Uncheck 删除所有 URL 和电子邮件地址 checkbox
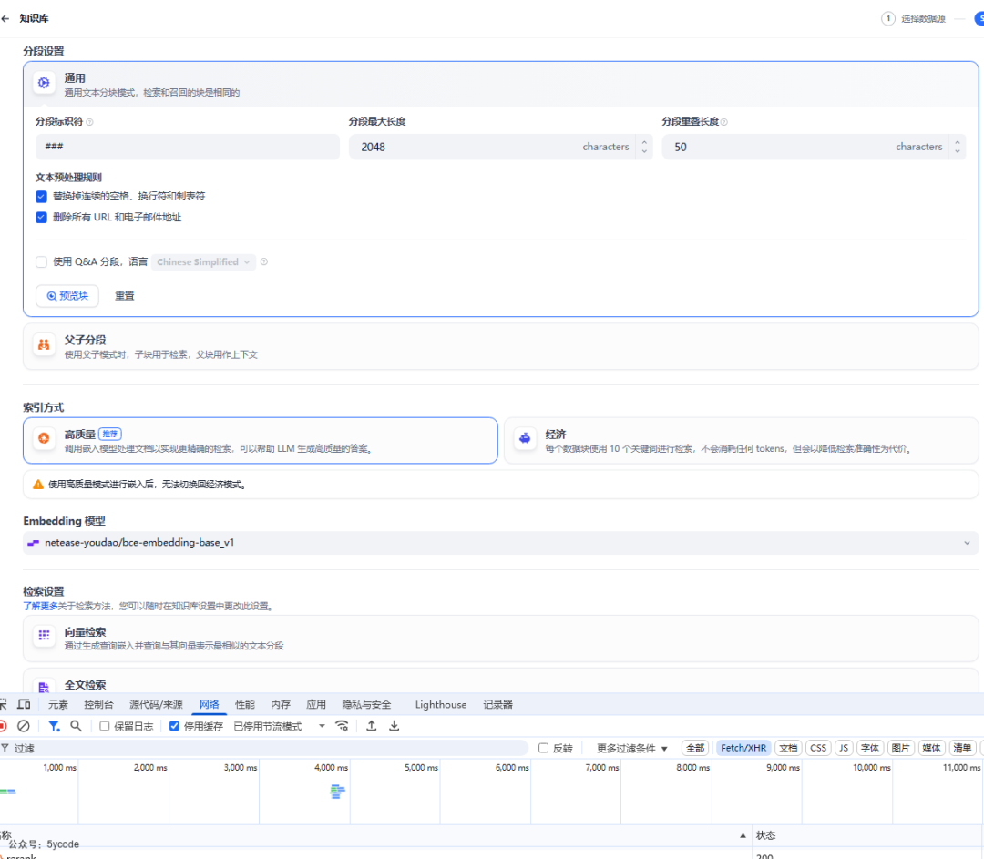Image resolution: width=984 pixels, height=859 pixels. tap(41, 218)
